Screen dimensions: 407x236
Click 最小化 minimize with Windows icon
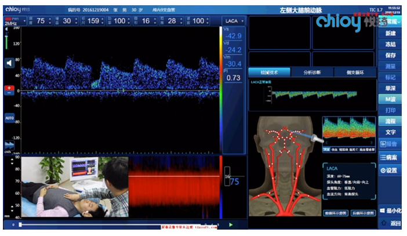[x=389, y=210]
